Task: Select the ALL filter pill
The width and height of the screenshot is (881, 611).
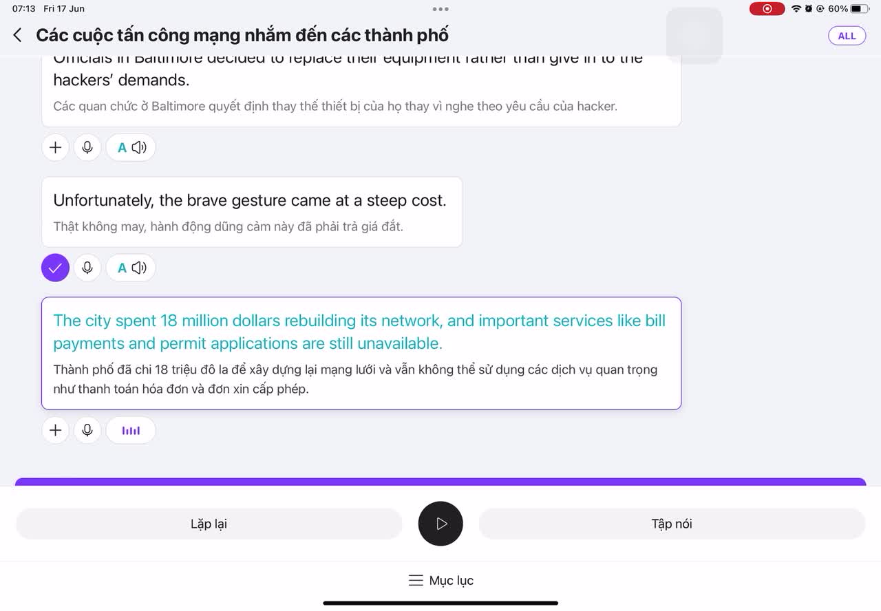Action: [x=847, y=36]
